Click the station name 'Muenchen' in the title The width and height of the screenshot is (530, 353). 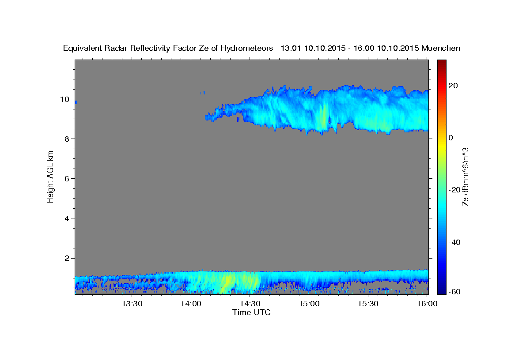click(x=441, y=48)
